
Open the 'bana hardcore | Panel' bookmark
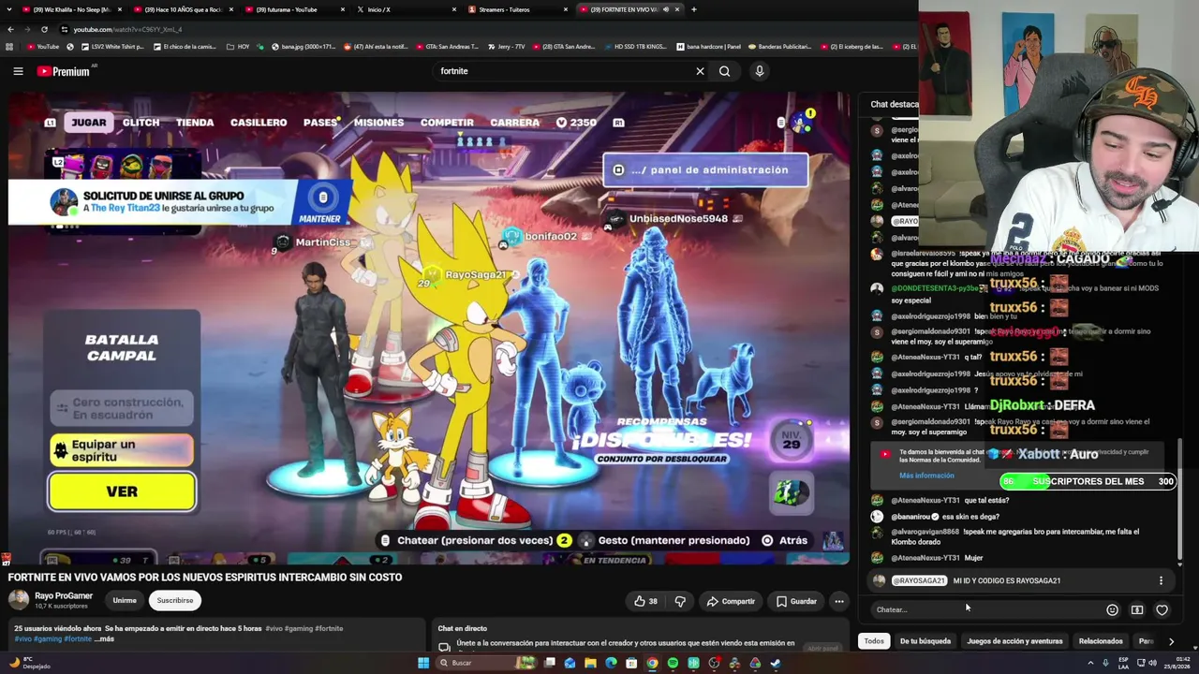click(x=707, y=47)
